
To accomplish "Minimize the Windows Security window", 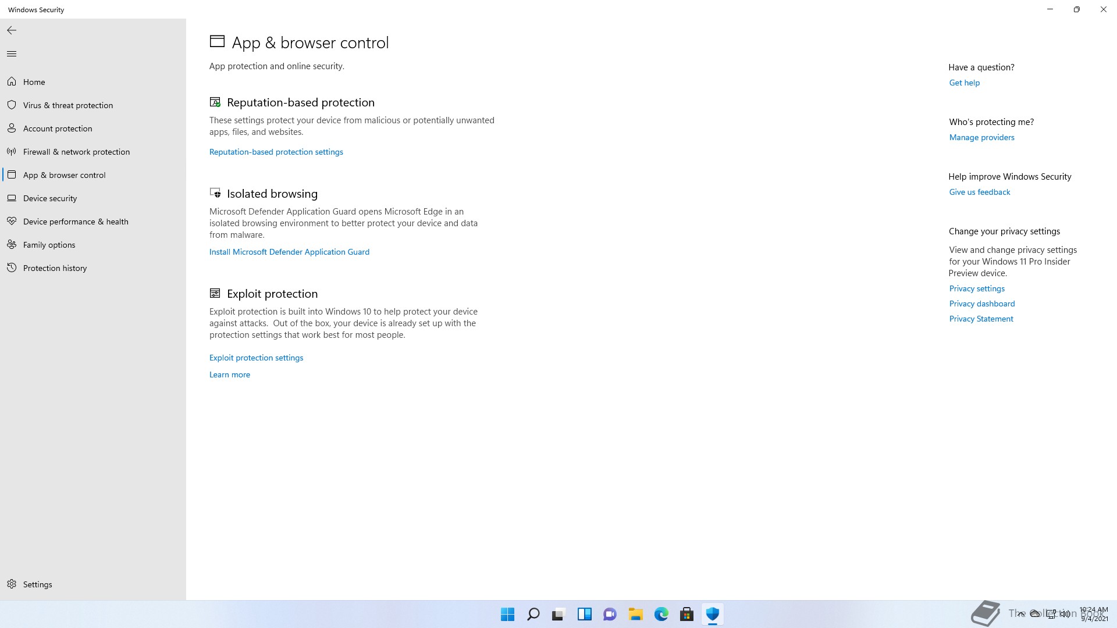I will [1050, 9].
